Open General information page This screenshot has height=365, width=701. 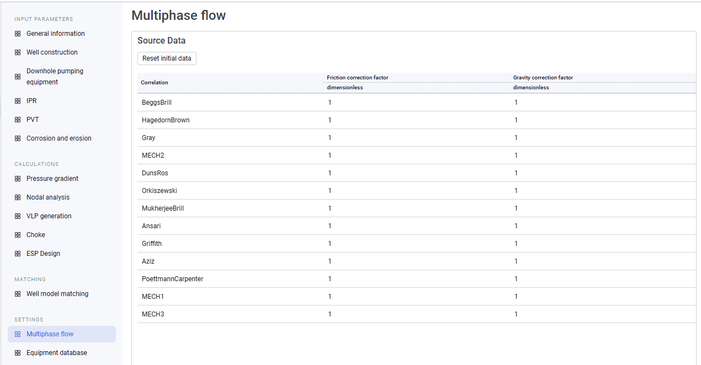(62, 34)
